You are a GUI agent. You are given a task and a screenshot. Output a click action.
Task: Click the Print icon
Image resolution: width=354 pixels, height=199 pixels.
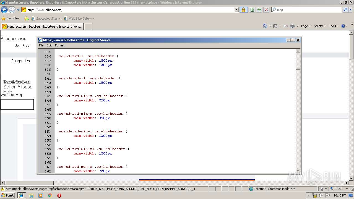(292, 26)
